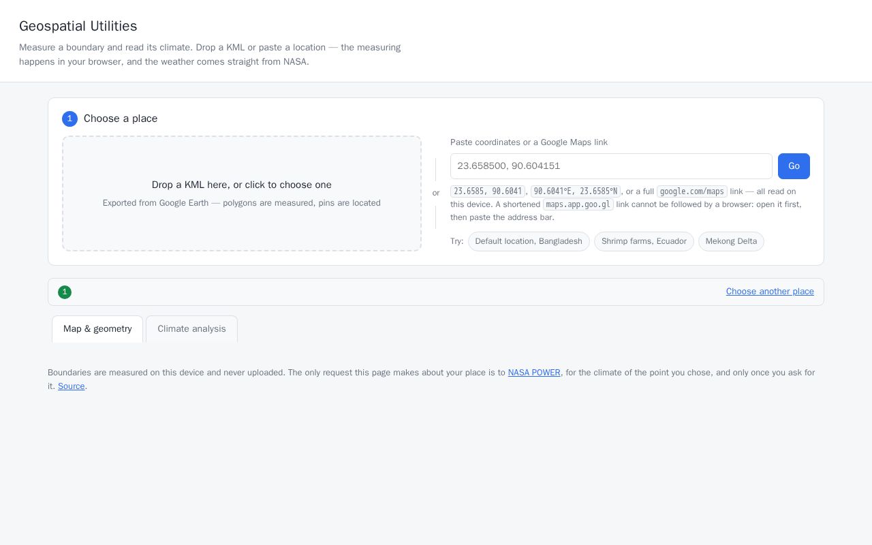Click the "Paste coordinates or a Google Maps link" label

click(529, 142)
